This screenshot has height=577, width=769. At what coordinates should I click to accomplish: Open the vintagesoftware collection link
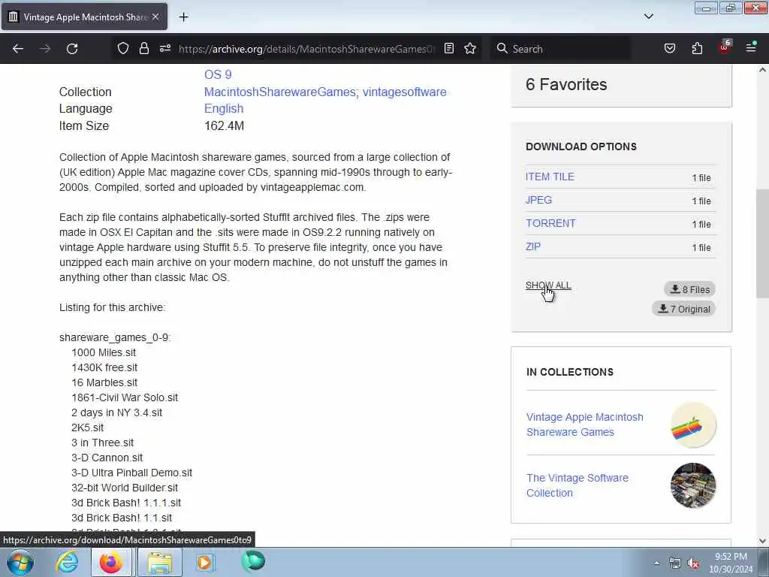pyautogui.click(x=405, y=92)
